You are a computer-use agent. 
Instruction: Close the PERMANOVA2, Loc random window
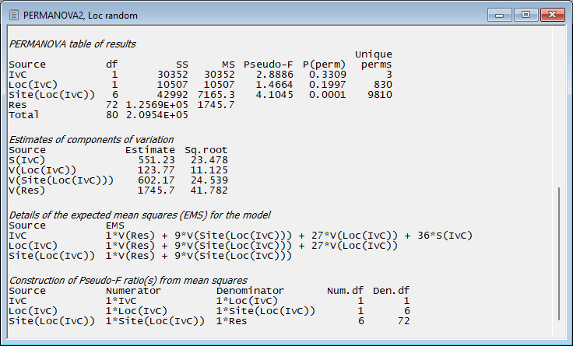pyautogui.click(x=550, y=14)
